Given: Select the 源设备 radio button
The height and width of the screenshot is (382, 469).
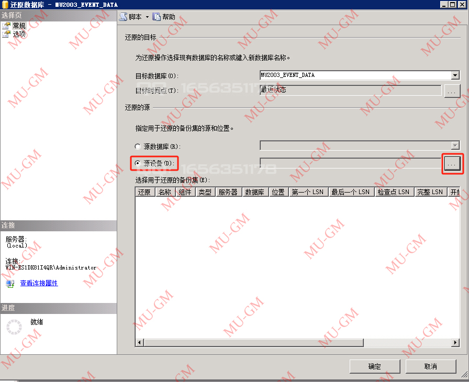Looking at the screenshot, I should click(x=137, y=163).
